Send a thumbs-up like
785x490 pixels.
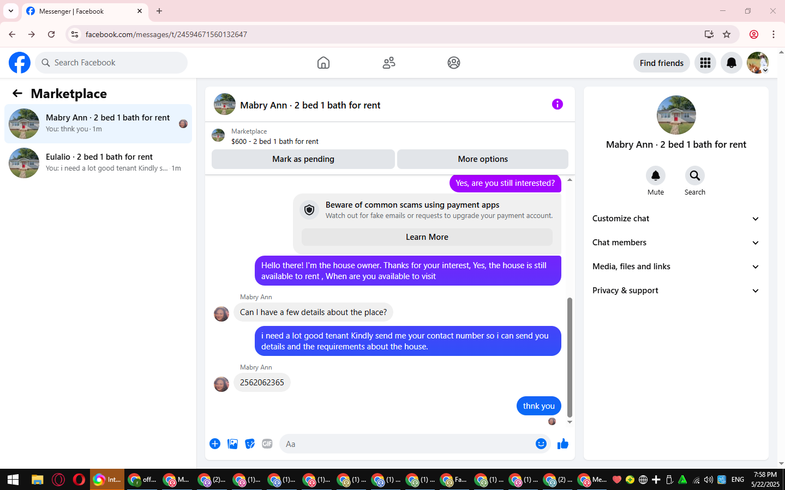[563, 444]
